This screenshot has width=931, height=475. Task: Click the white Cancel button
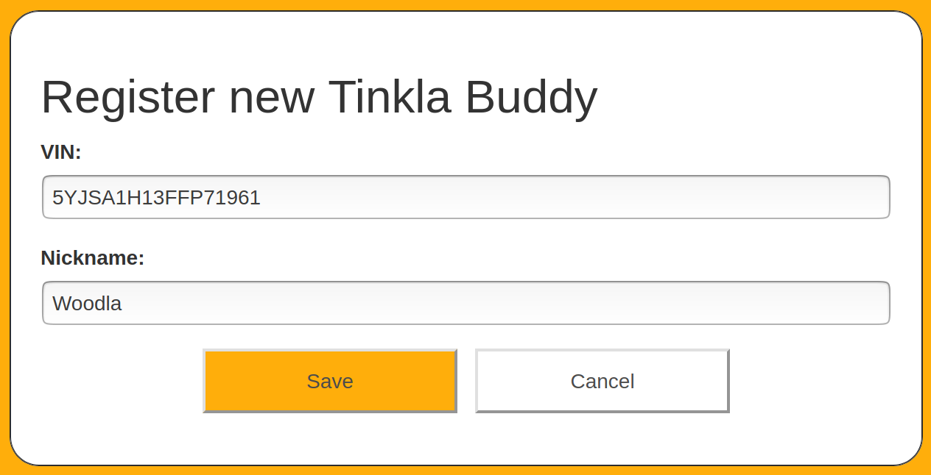pos(602,381)
